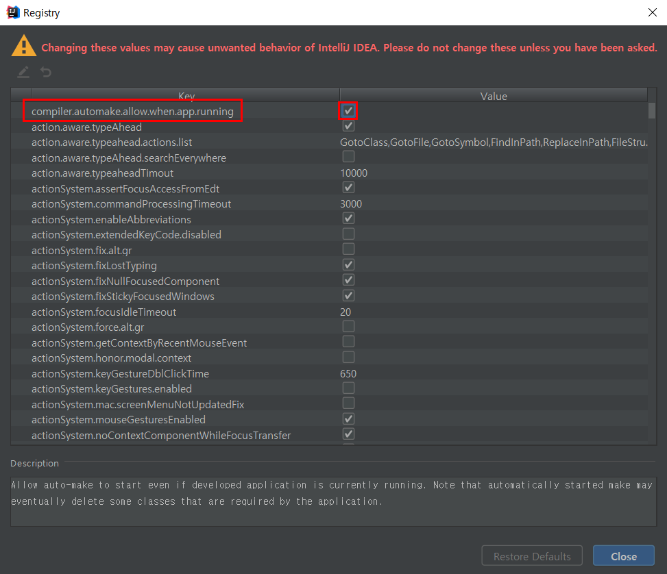
Task: Select actionSystem.extendedKeyCode.disabled key
Action: point(126,235)
